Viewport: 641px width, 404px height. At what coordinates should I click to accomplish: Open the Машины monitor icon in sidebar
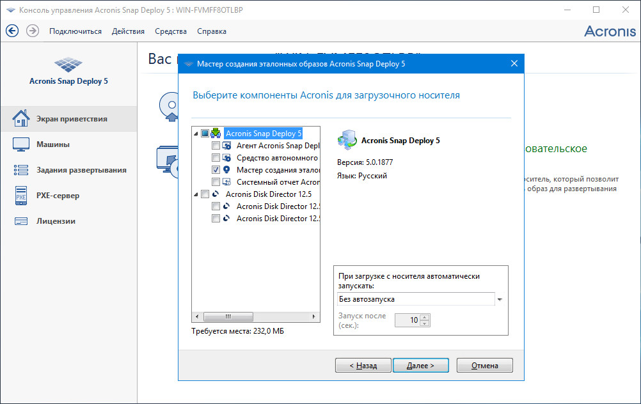(x=21, y=144)
